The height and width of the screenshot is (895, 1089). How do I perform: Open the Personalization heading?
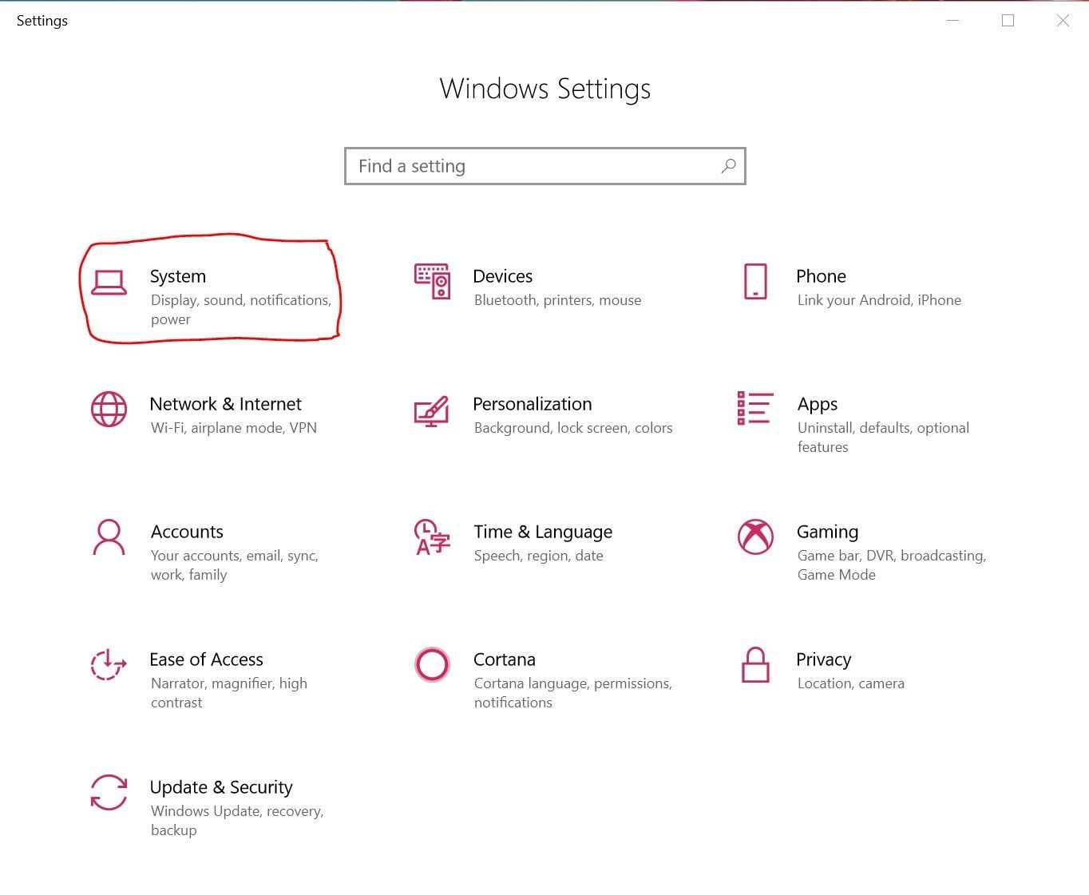click(533, 404)
